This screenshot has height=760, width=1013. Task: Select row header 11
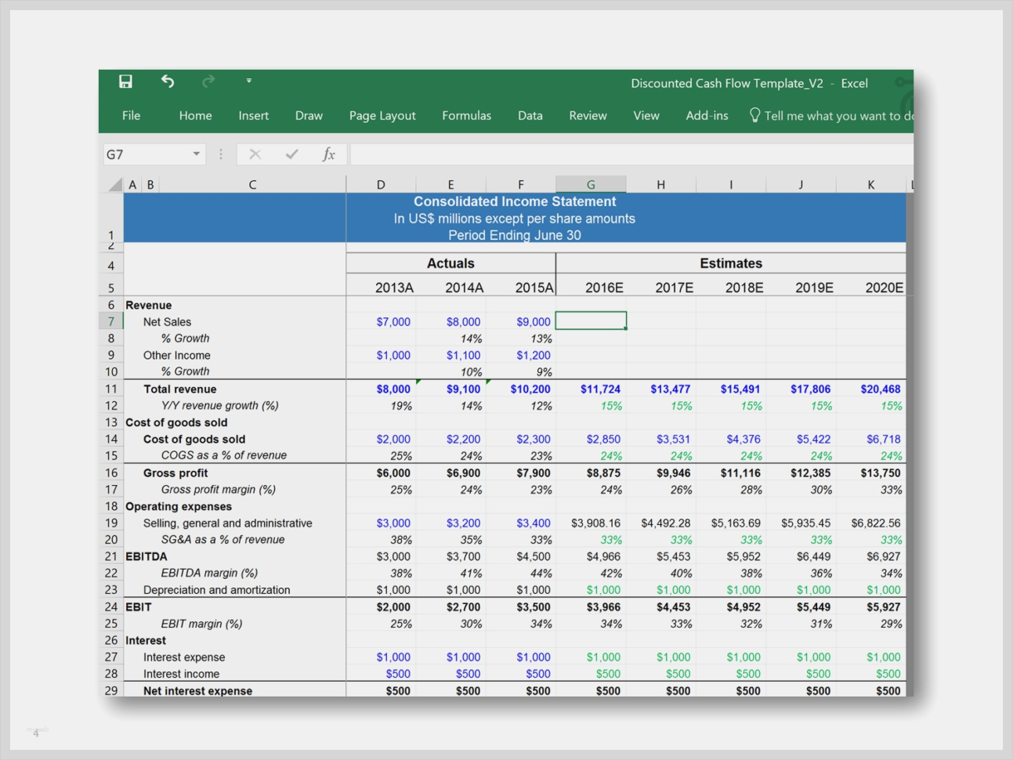110,389
